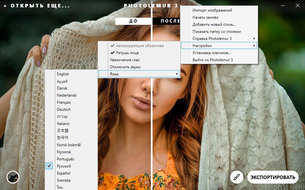Choose Импорт изображений from menu
This screenshot has height=190, width=305.
pyautogui.click(x=219, y=10)
